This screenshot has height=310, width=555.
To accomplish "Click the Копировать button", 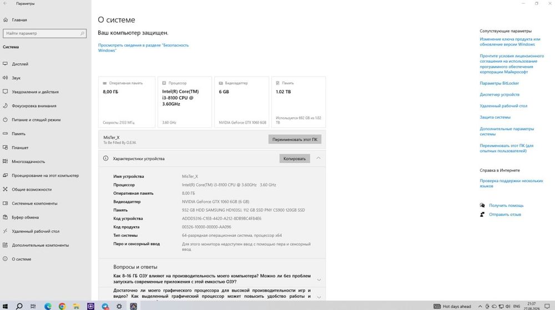I will point(295,159).
